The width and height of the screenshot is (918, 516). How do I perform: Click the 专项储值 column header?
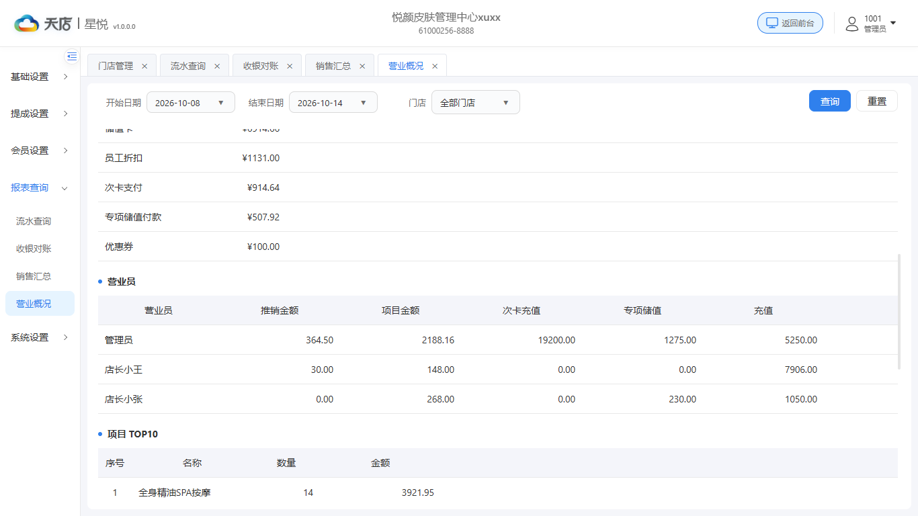coord(642,310)
